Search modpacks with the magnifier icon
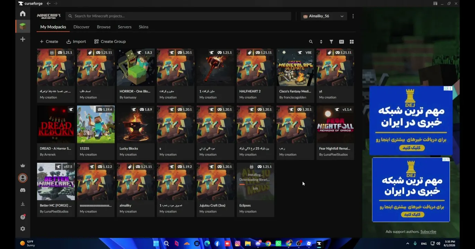This screenshot has width=475, height=249. pos(311,41)
